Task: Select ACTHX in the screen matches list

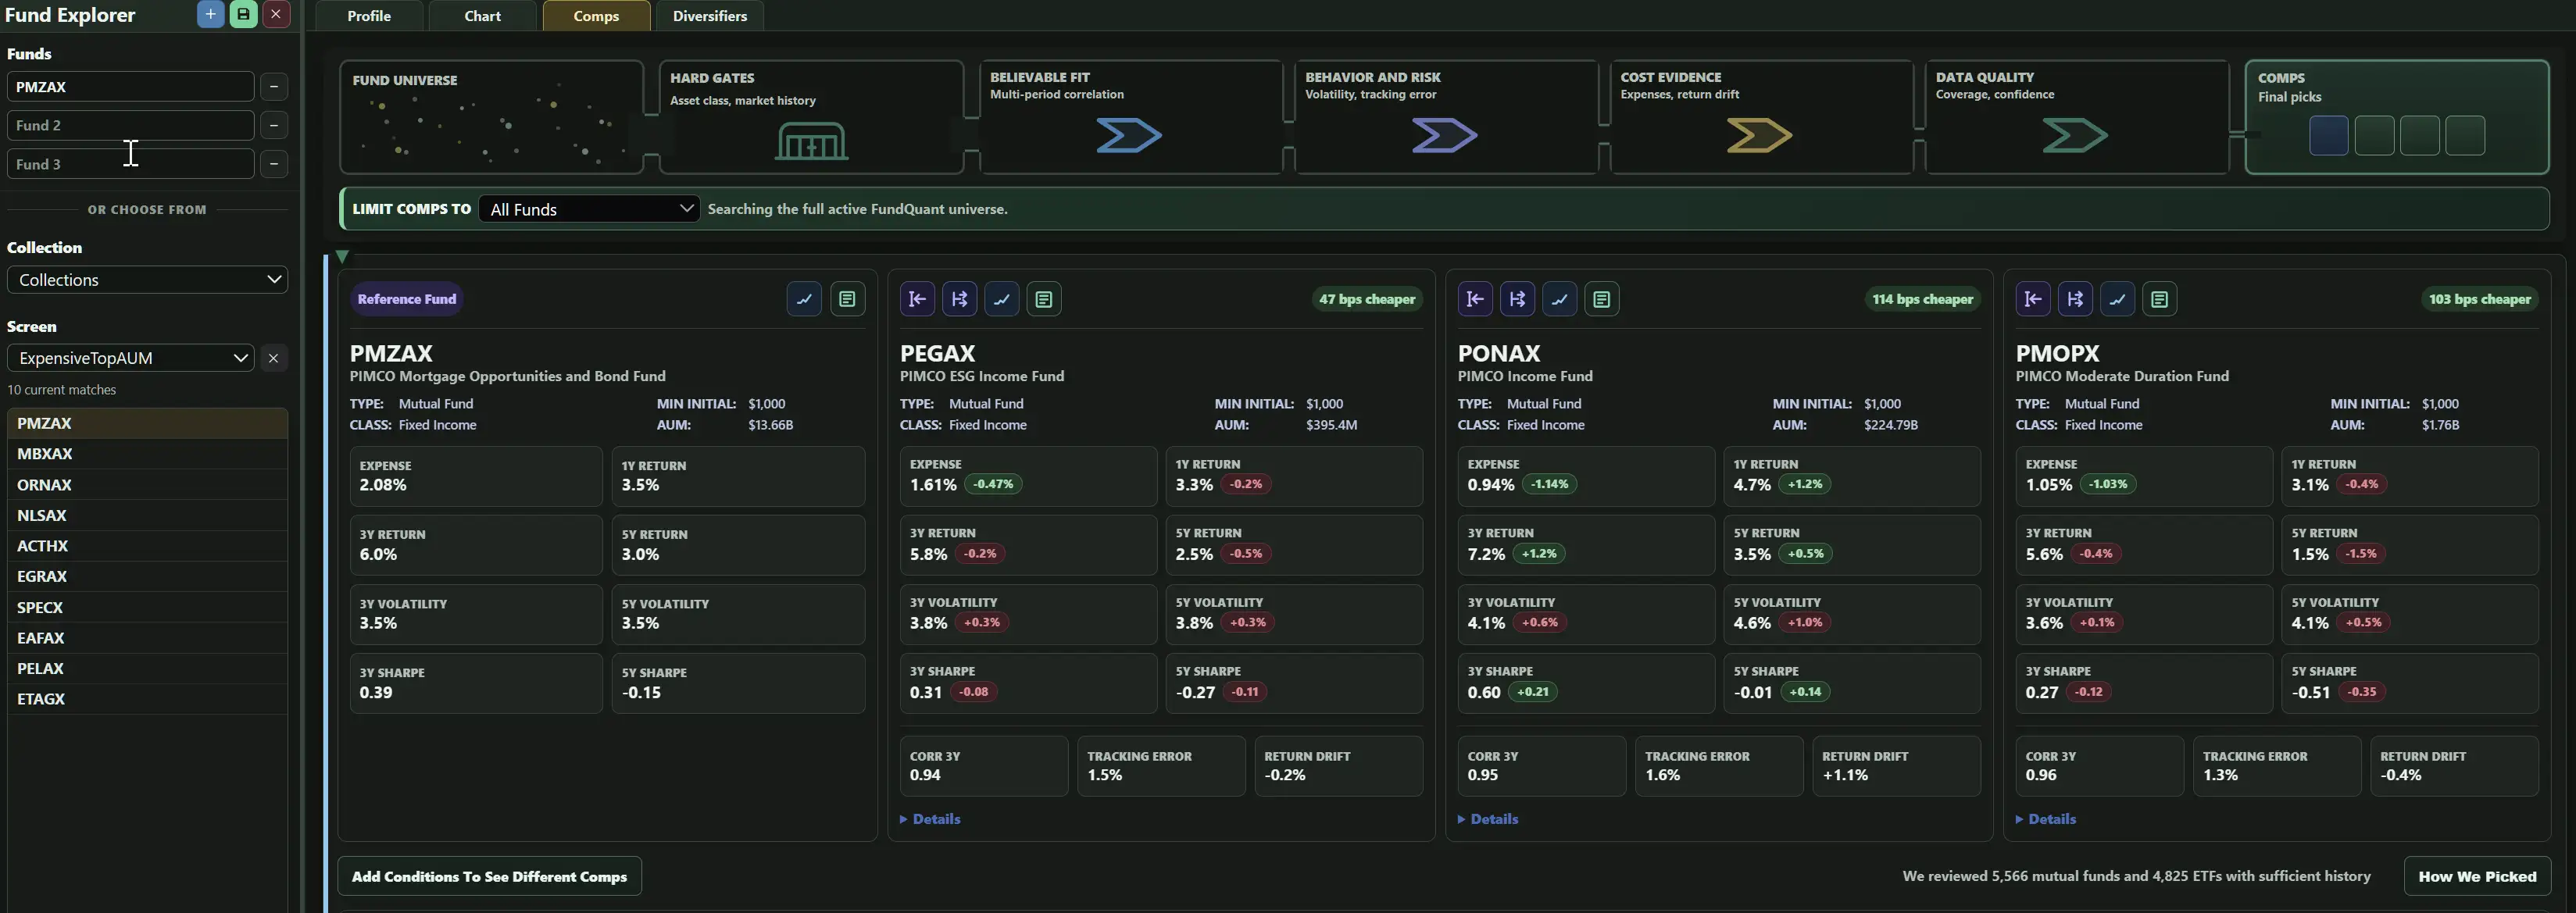Action: coord(147,546)
